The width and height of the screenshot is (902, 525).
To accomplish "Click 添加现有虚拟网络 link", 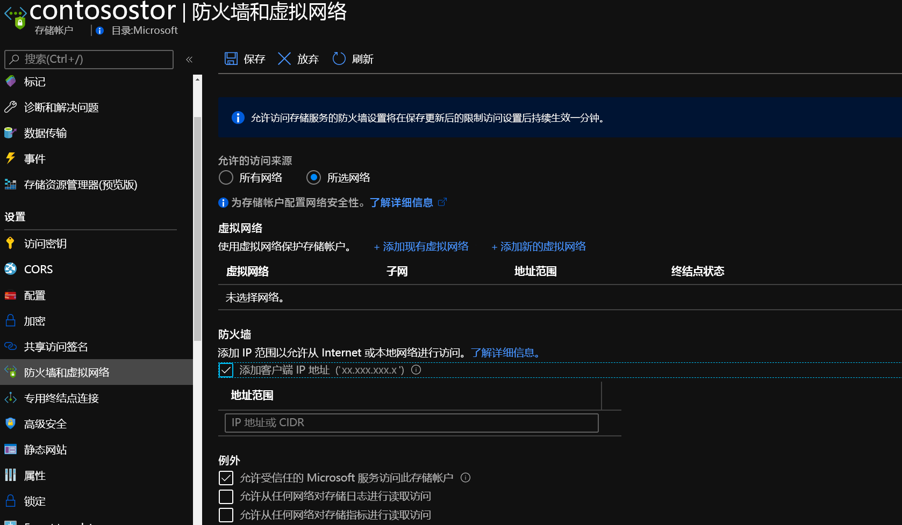I will tap(421, 246).
